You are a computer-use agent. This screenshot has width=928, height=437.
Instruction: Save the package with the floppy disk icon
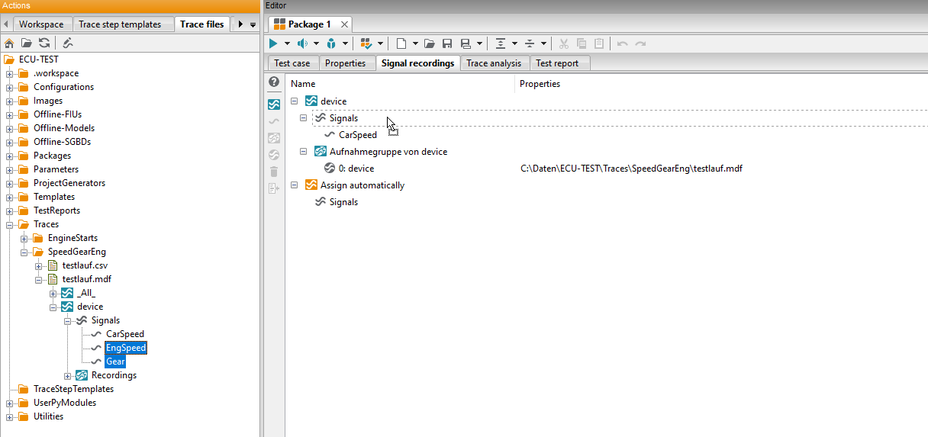pyautogui.click(x=448, y=43)
